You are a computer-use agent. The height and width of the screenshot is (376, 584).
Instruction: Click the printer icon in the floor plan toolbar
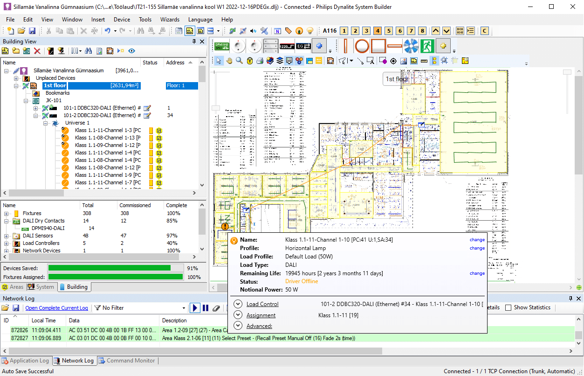(260, 61)
